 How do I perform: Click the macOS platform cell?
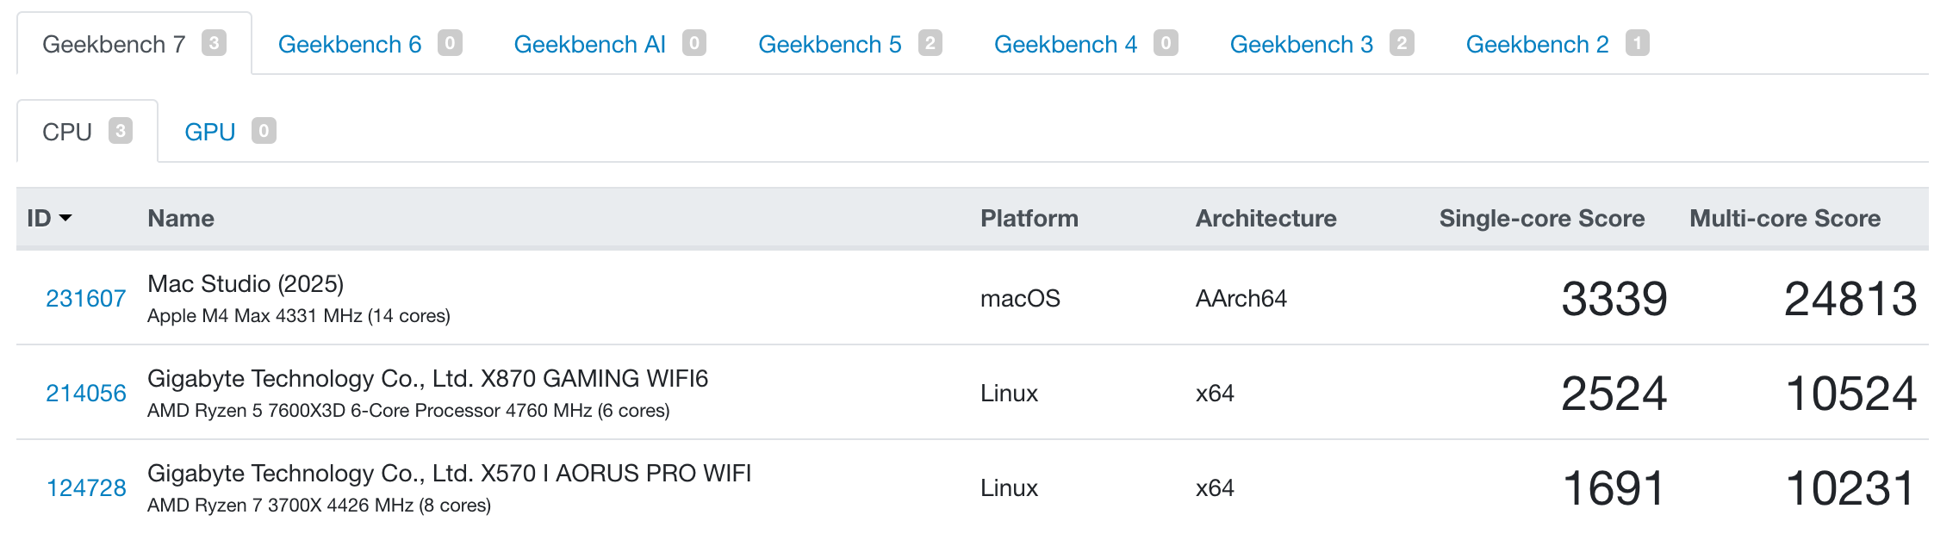1020,299
